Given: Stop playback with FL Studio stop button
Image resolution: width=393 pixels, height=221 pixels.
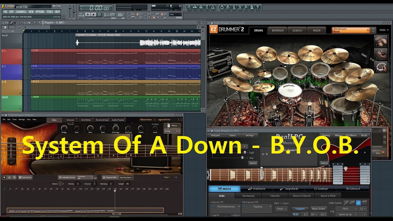Looking at the screenshot, I should [94, 14].
